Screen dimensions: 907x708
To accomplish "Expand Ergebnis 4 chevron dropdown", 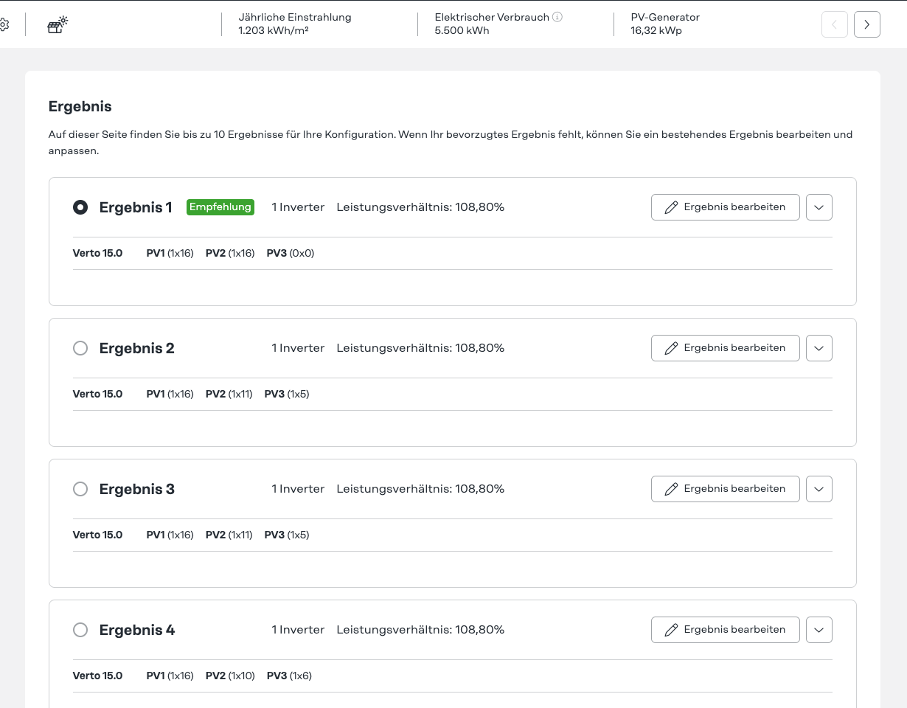I will [819, 630].
